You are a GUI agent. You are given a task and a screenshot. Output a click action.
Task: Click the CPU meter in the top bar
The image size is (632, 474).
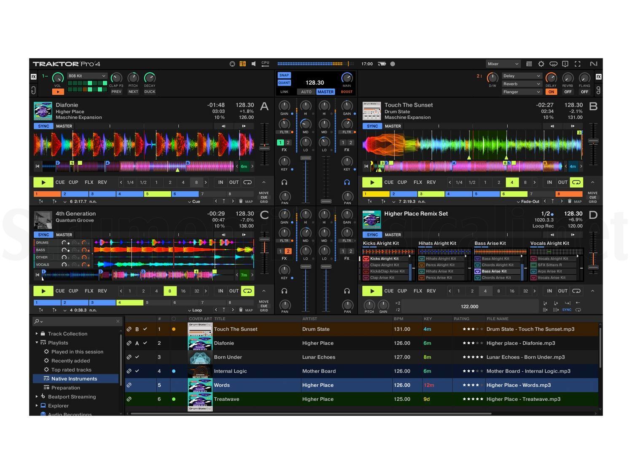[265, 63]
